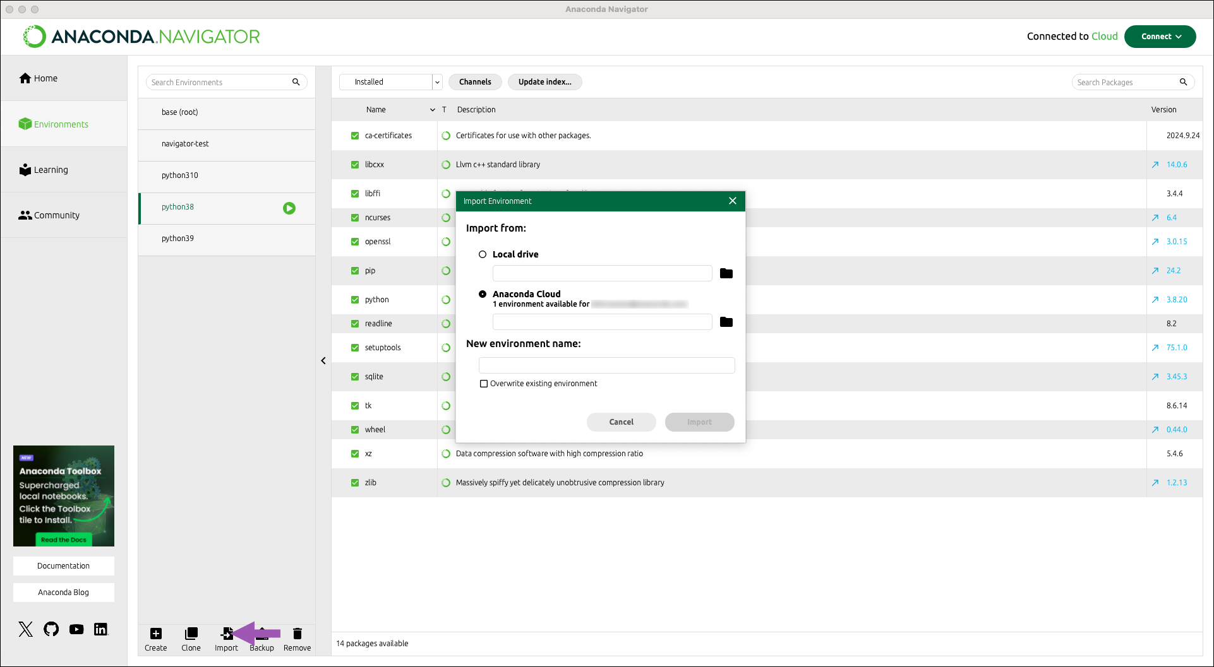Viewport: 1214px width, 667px height.
Task: Click the Anaconda Cloud environment field
Action: 603,322
